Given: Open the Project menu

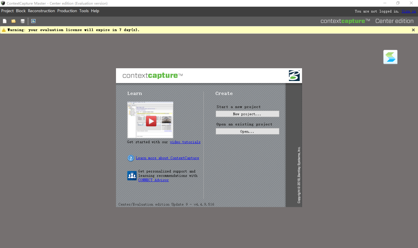Looking at the screenshot, I should [7, 11].
